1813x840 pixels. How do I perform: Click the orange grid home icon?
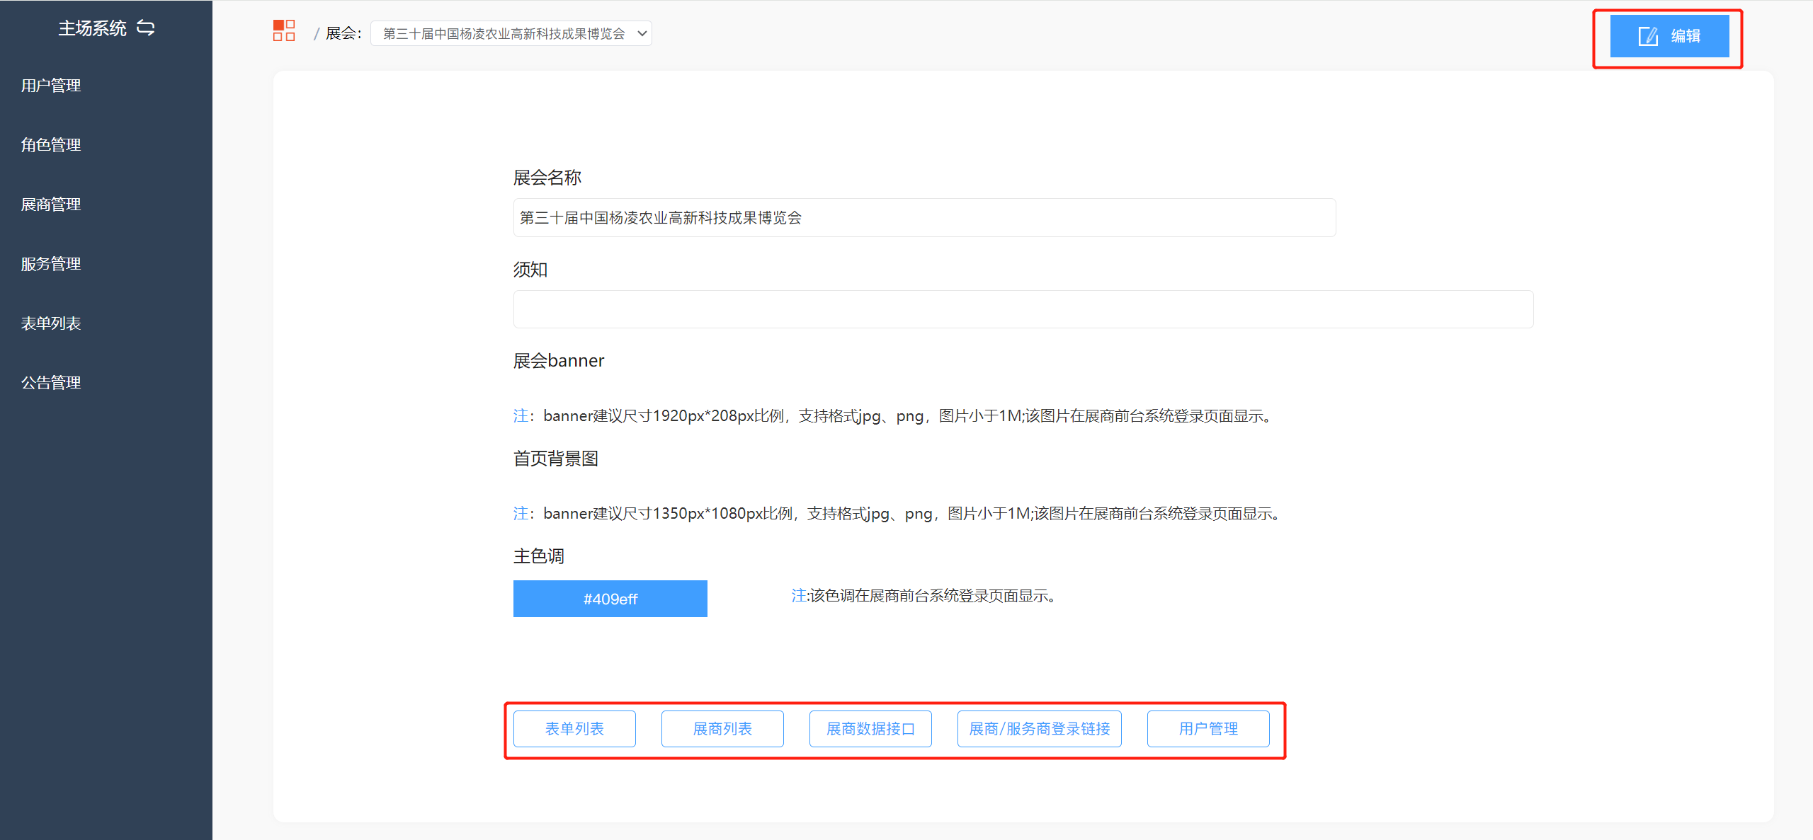coord(284,30)
